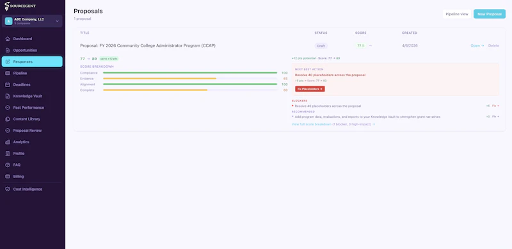Image resolution: width=512 pixels, height=249 pixels.
Task: Navigate to Pipeline
Action: 32,73
